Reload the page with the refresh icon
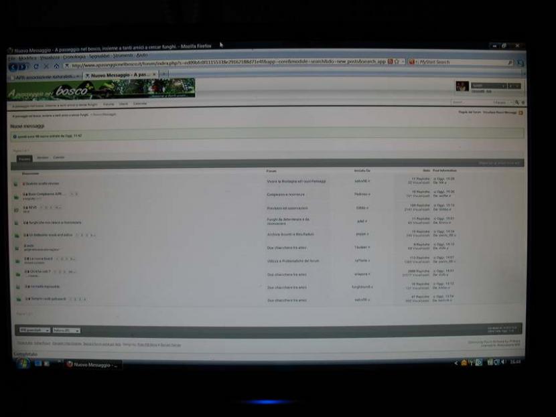The image size is (556, 417). pyautogui.click(x=36, y=66)
